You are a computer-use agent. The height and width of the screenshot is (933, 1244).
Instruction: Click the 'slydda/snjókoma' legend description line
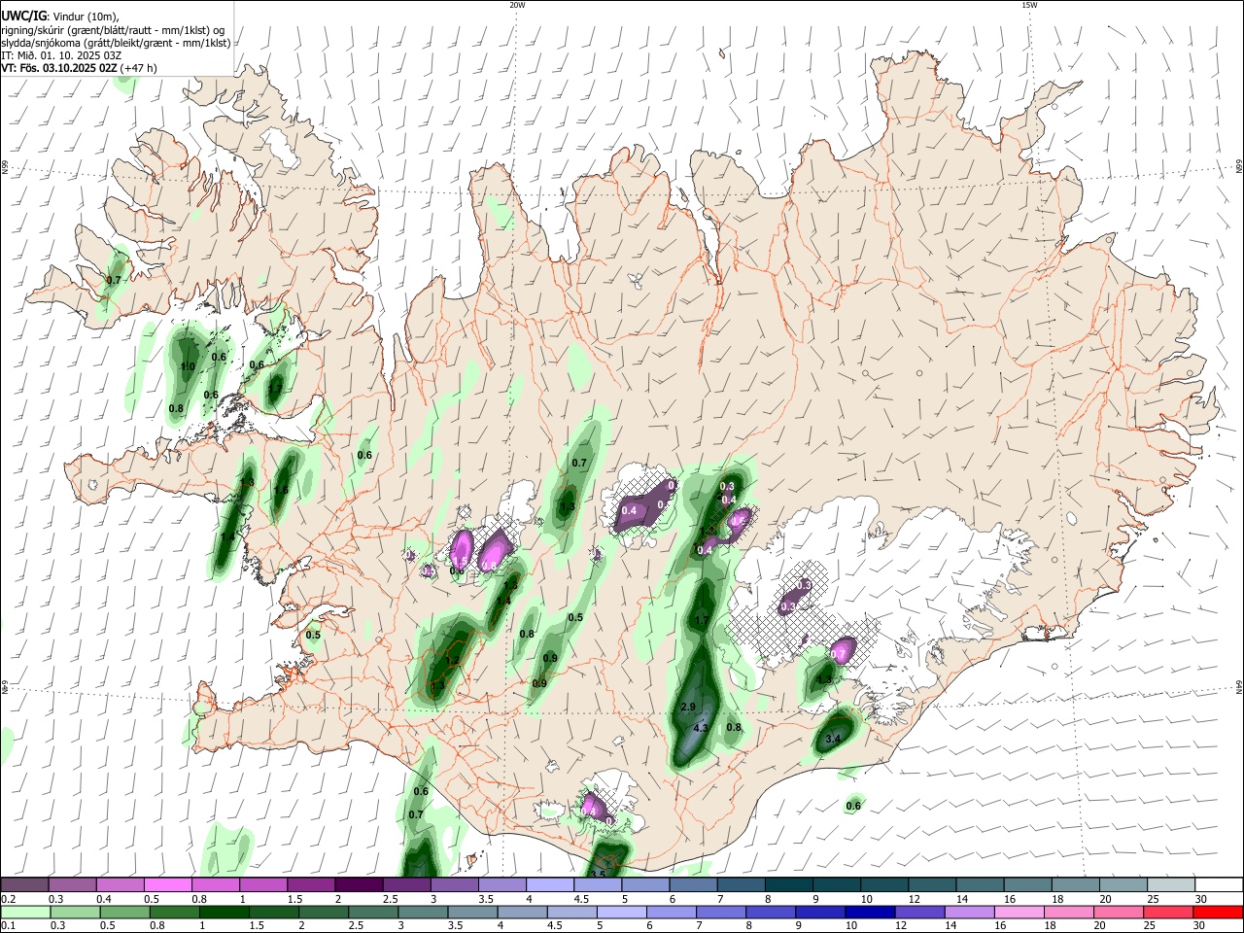[x=116, y=43]
